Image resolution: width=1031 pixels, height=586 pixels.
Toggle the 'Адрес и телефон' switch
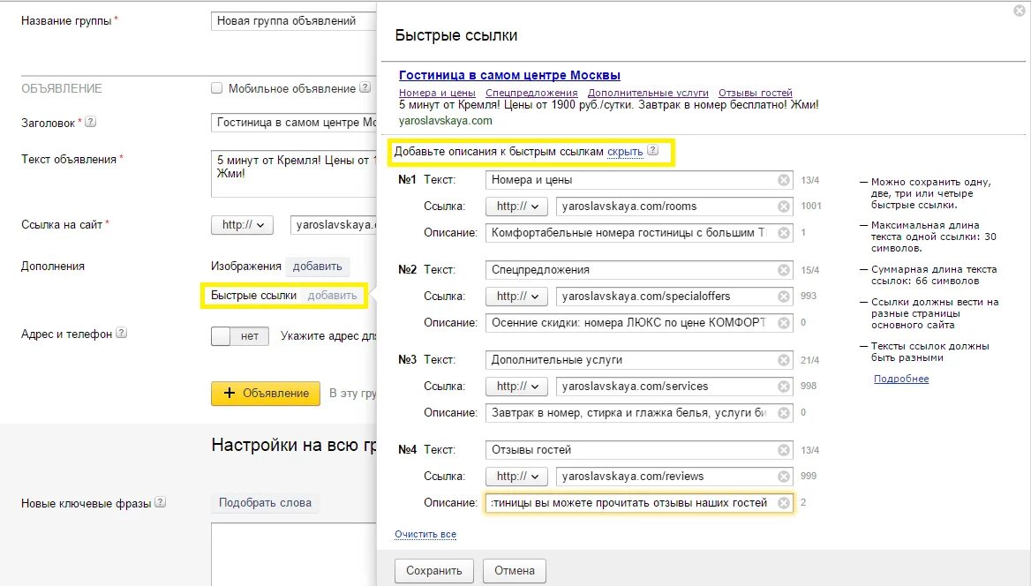[240, 336]
